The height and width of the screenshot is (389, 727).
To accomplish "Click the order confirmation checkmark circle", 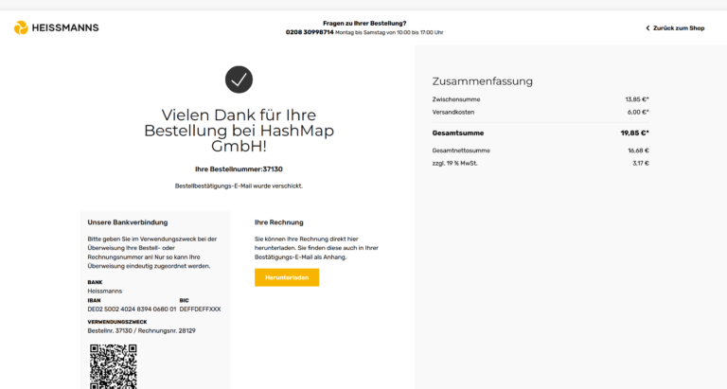I will (x=239, y=80).
